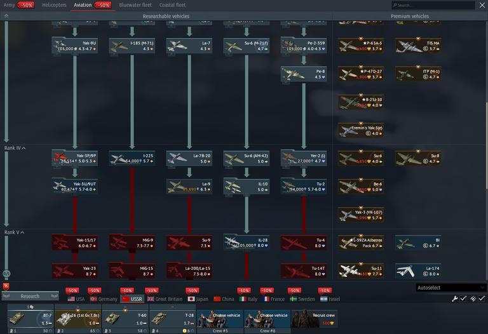The width and height of the screenshot is (488, 334).
Task: Select the La-9 fighter card
Action: click(189, 186)
